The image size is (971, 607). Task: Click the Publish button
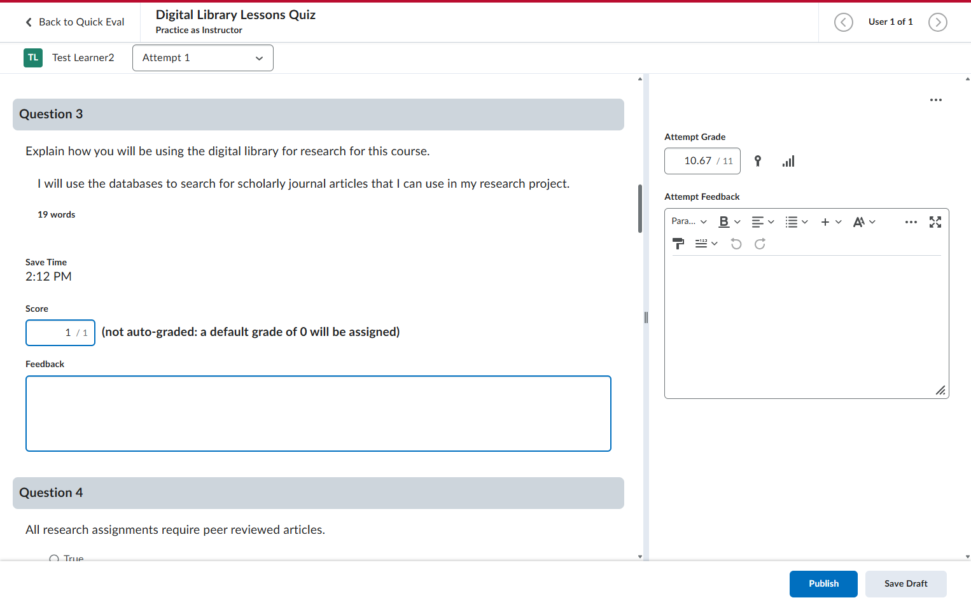(823, 584)
